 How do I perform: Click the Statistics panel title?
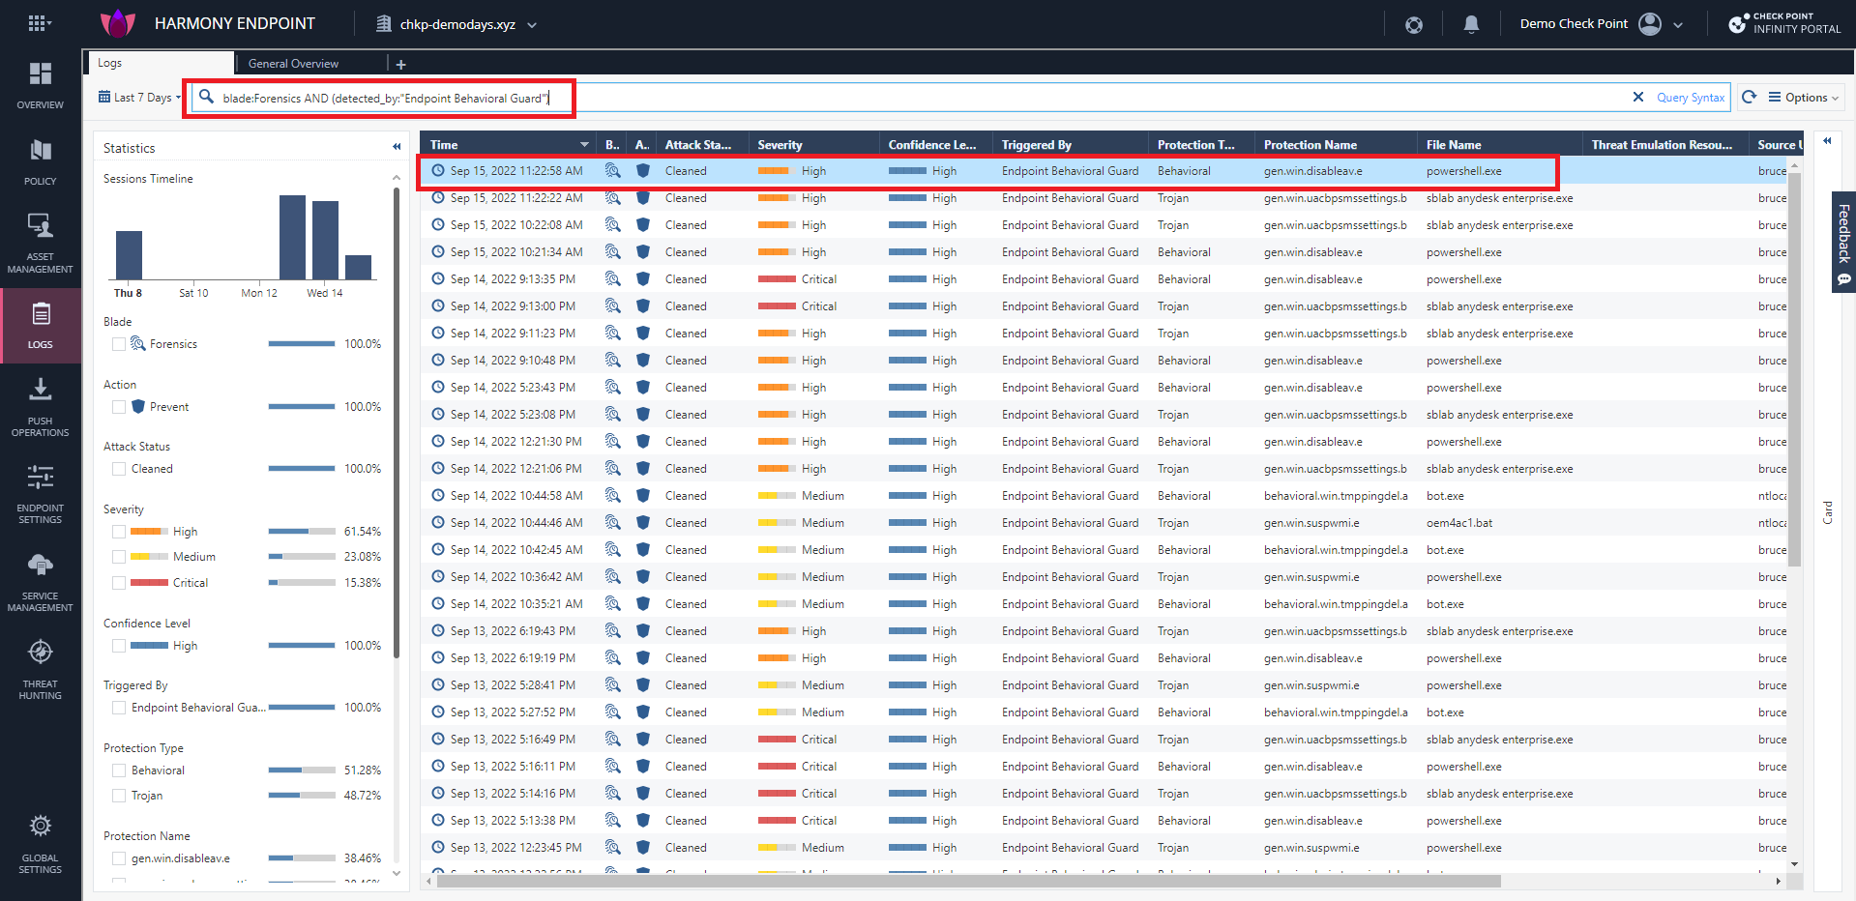coord(129,148)
